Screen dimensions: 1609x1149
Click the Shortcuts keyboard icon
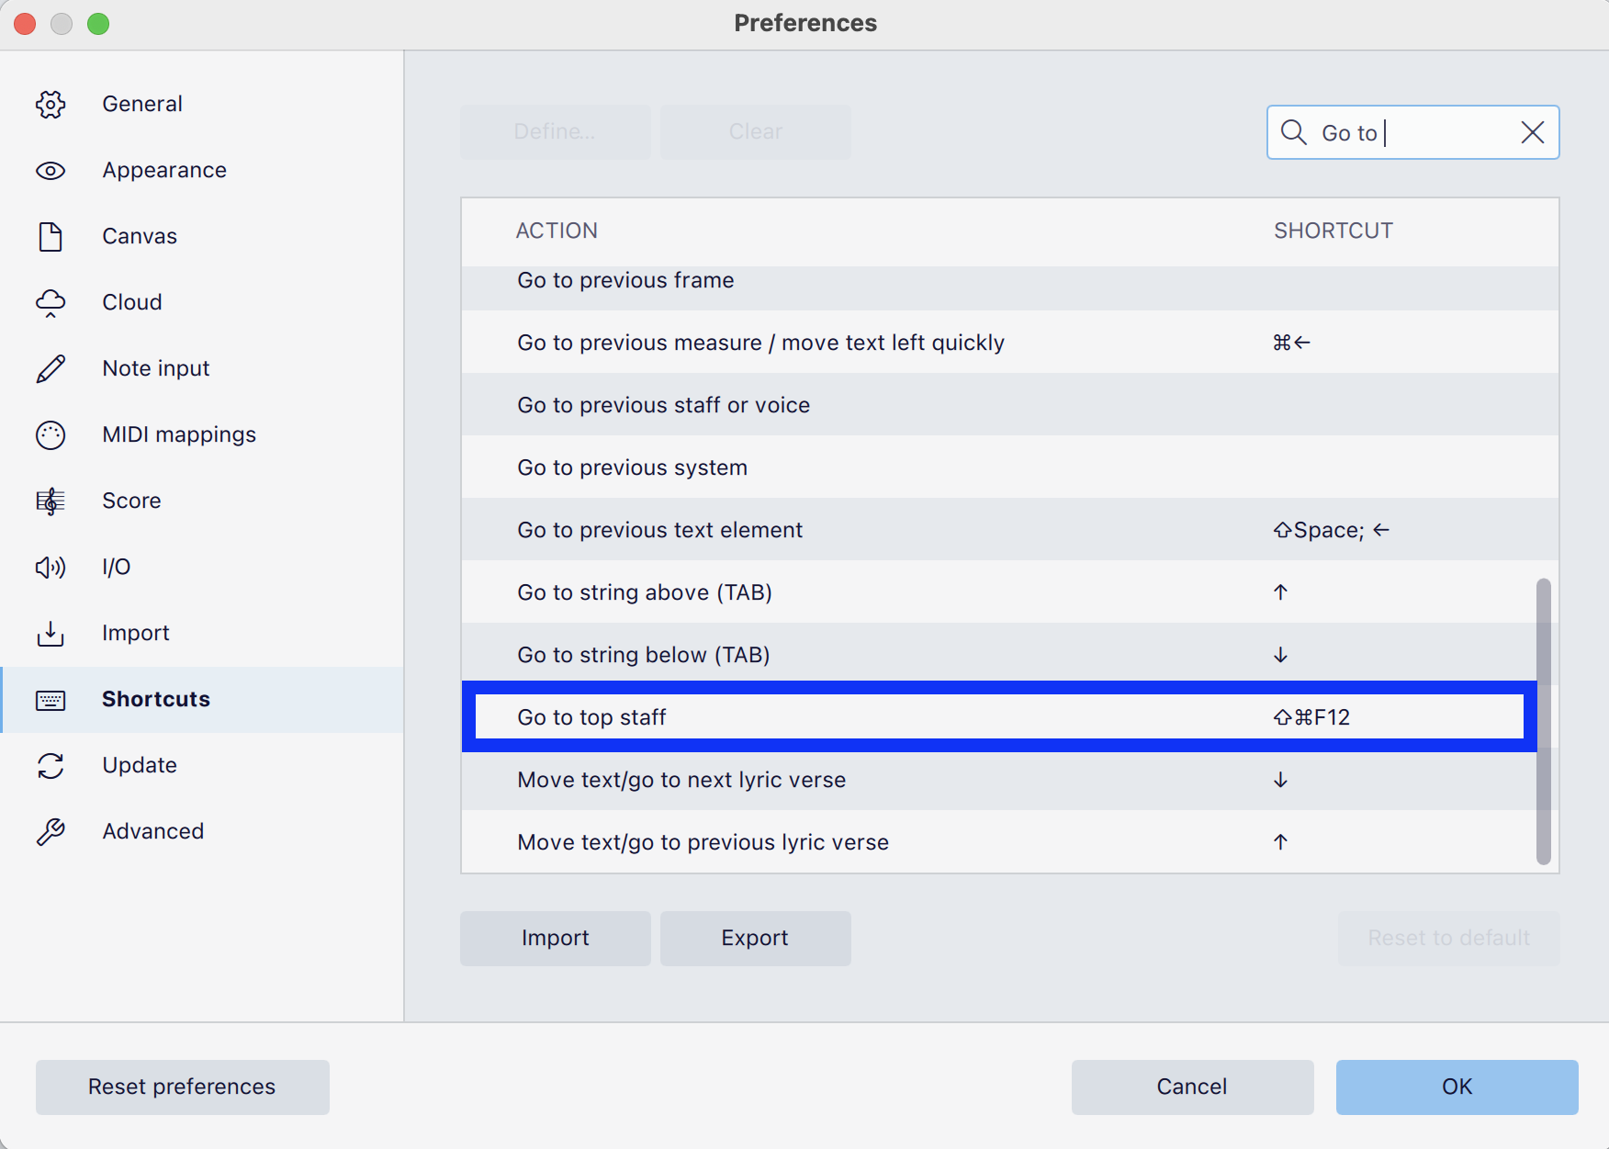[x=51, y=699]
